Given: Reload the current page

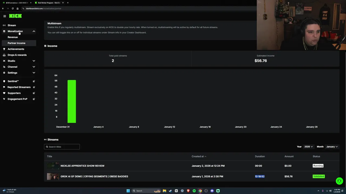Looking at the screenshot, I should [x=12, y=8].
